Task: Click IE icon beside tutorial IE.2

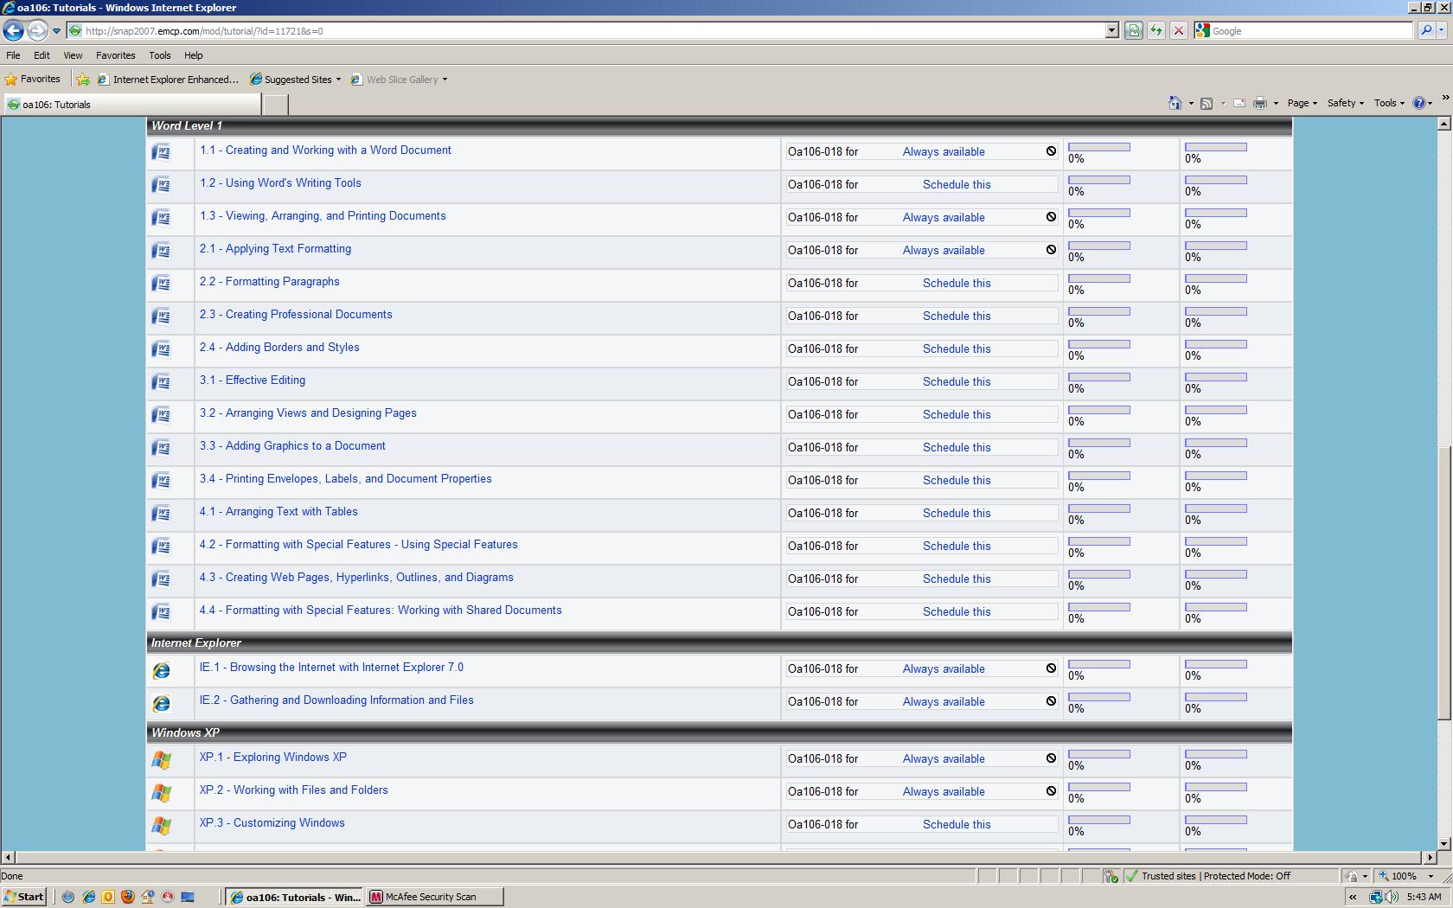Action: 161,703
